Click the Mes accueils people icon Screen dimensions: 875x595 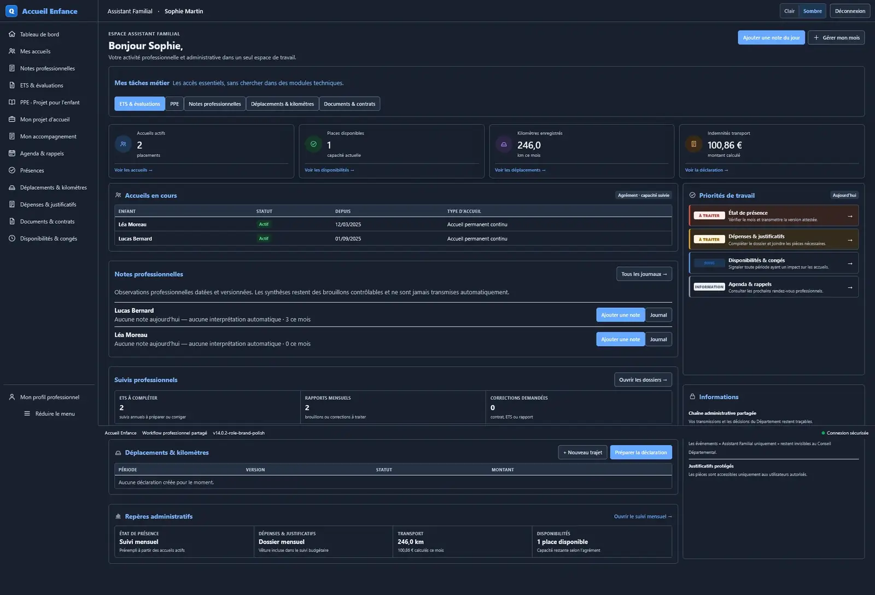[x=12, y=51]
